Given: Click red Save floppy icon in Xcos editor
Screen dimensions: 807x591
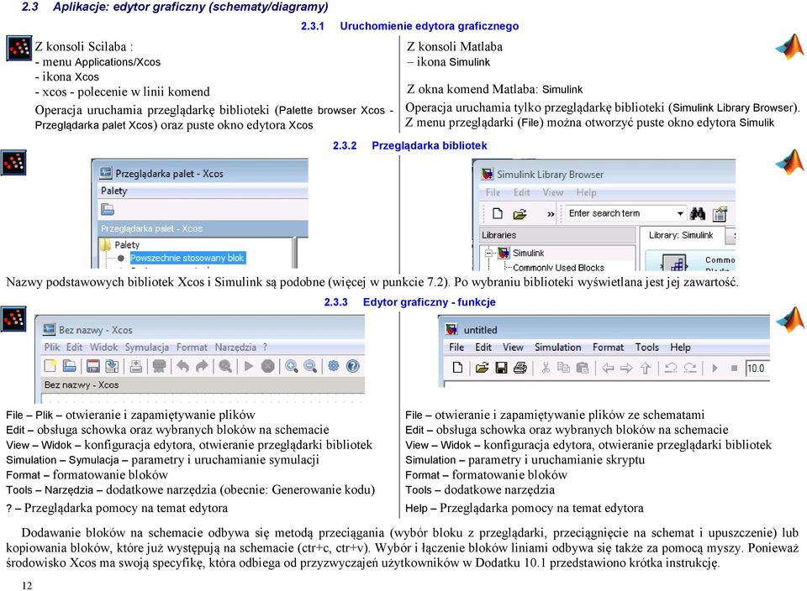Looking at the screenshot, I should pos(92,366).
